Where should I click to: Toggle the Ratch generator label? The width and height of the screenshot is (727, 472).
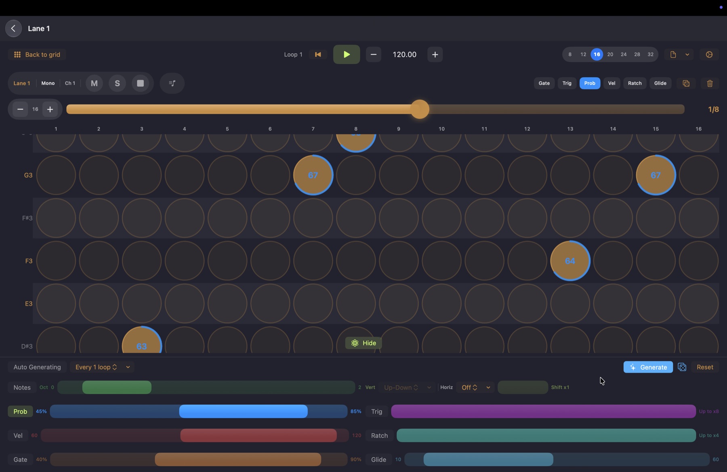379,435
